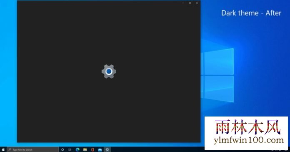Viewport: 290px width, 152px height.
Task: Open the Windows Start menu
Action: (x=3, y=149)
